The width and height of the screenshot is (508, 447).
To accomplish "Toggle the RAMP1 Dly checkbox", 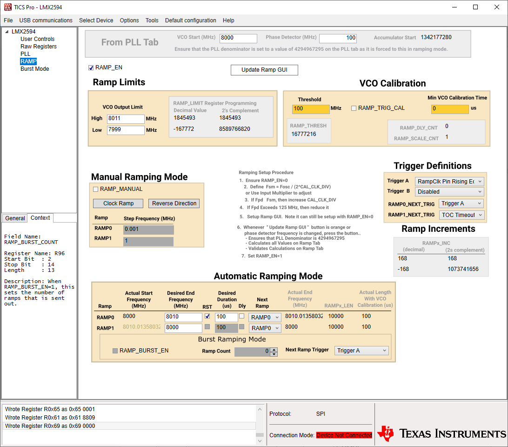I will click(242, 327).
